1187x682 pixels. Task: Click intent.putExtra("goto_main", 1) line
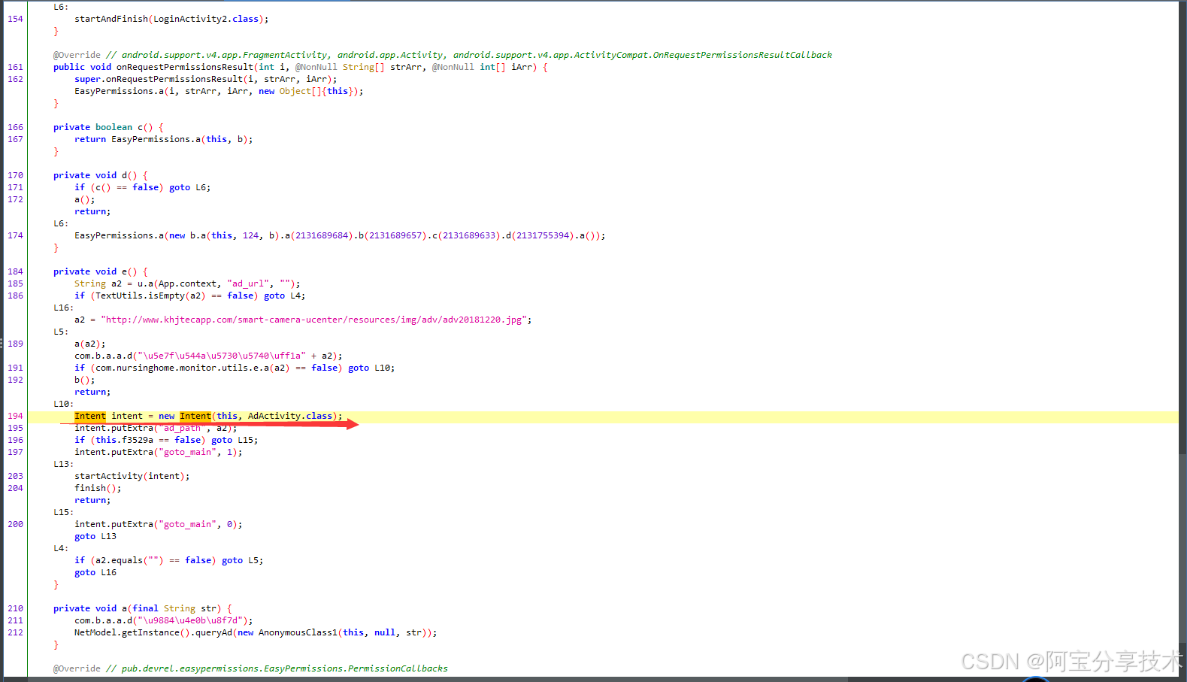[158, 452]
